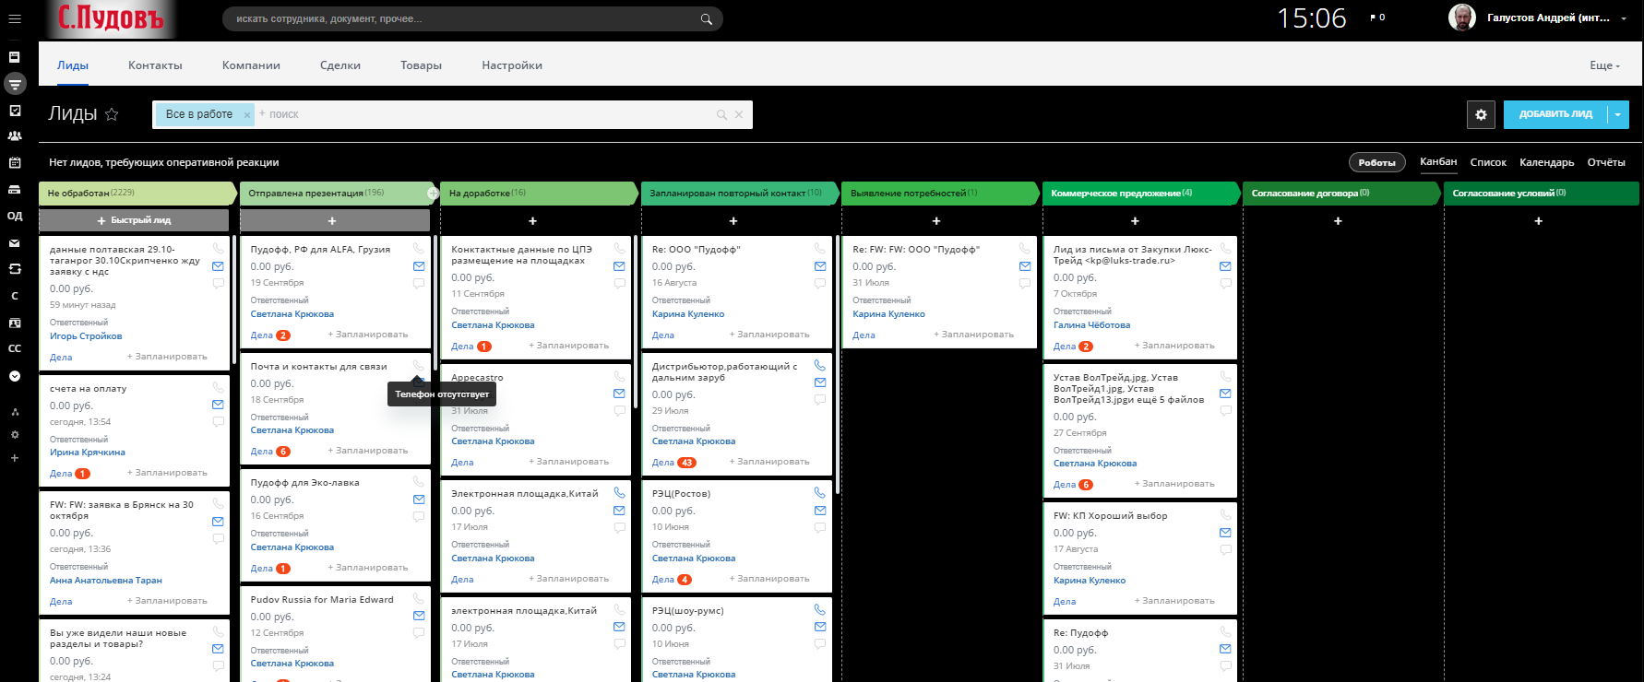The image size is (1644, 682).
Task: Open the sidebar gear settings icon
Action: click(x=15, y=434)
